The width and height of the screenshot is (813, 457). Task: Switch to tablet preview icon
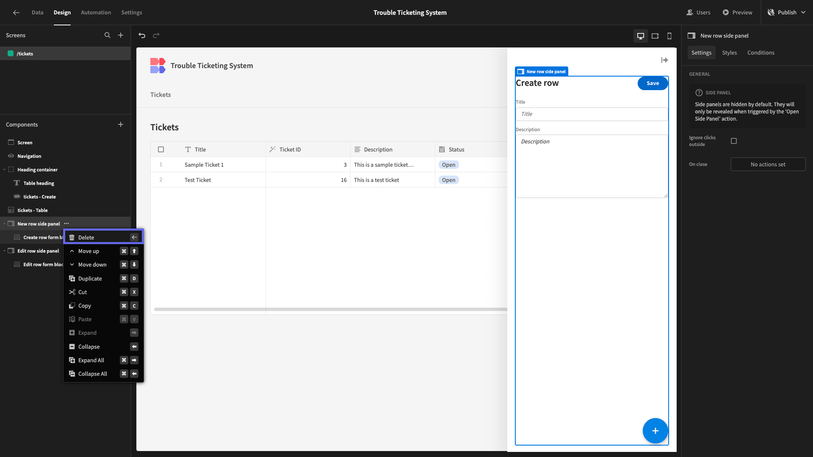pos(655,36)
